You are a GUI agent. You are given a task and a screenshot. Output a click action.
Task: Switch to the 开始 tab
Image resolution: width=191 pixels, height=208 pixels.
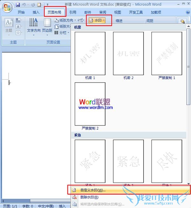tap(21, 12)
